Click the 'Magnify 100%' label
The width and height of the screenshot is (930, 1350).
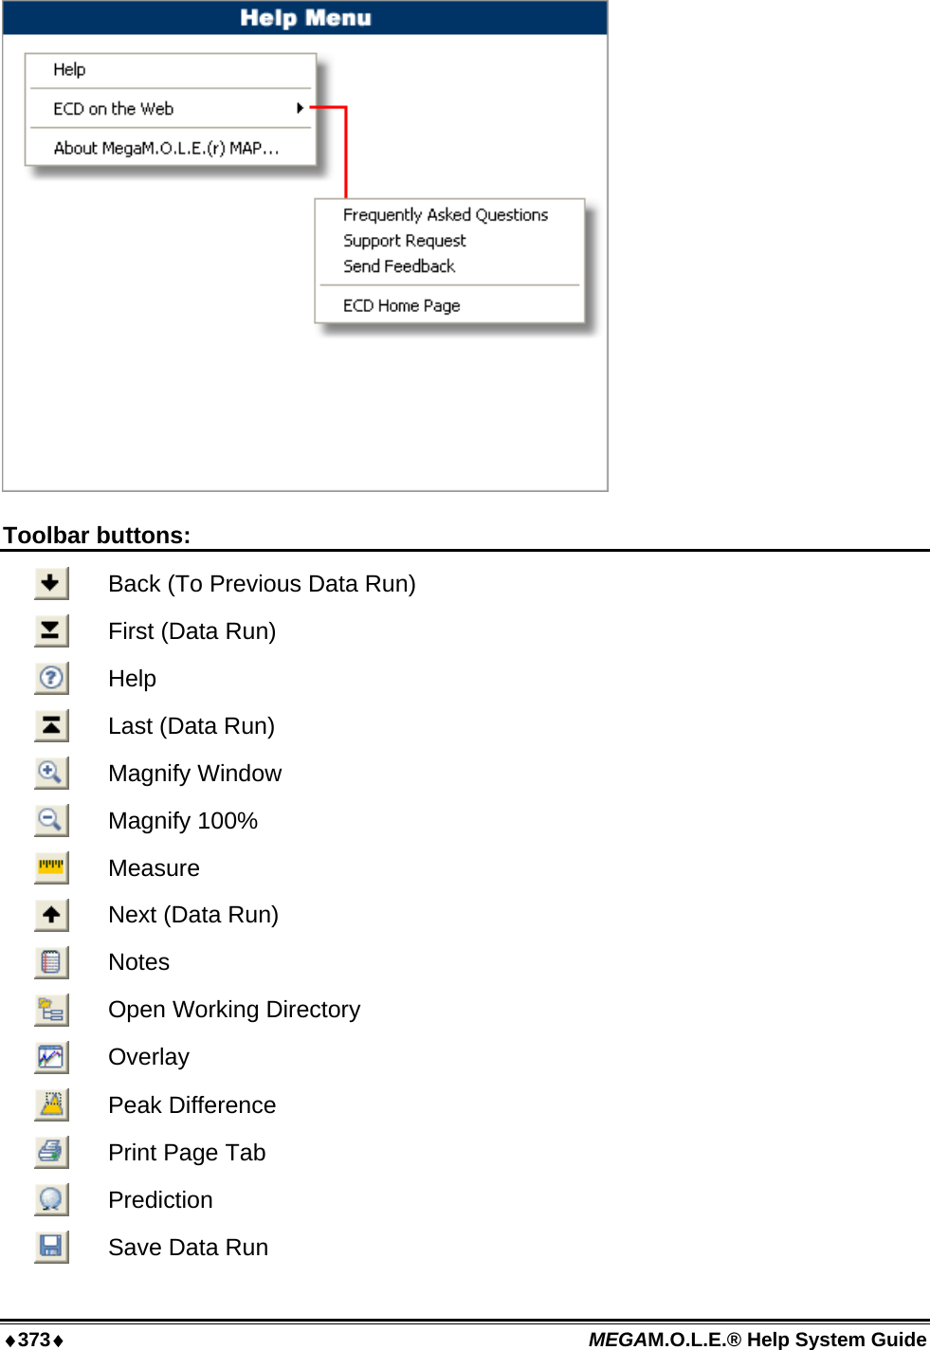coord(183,821)
